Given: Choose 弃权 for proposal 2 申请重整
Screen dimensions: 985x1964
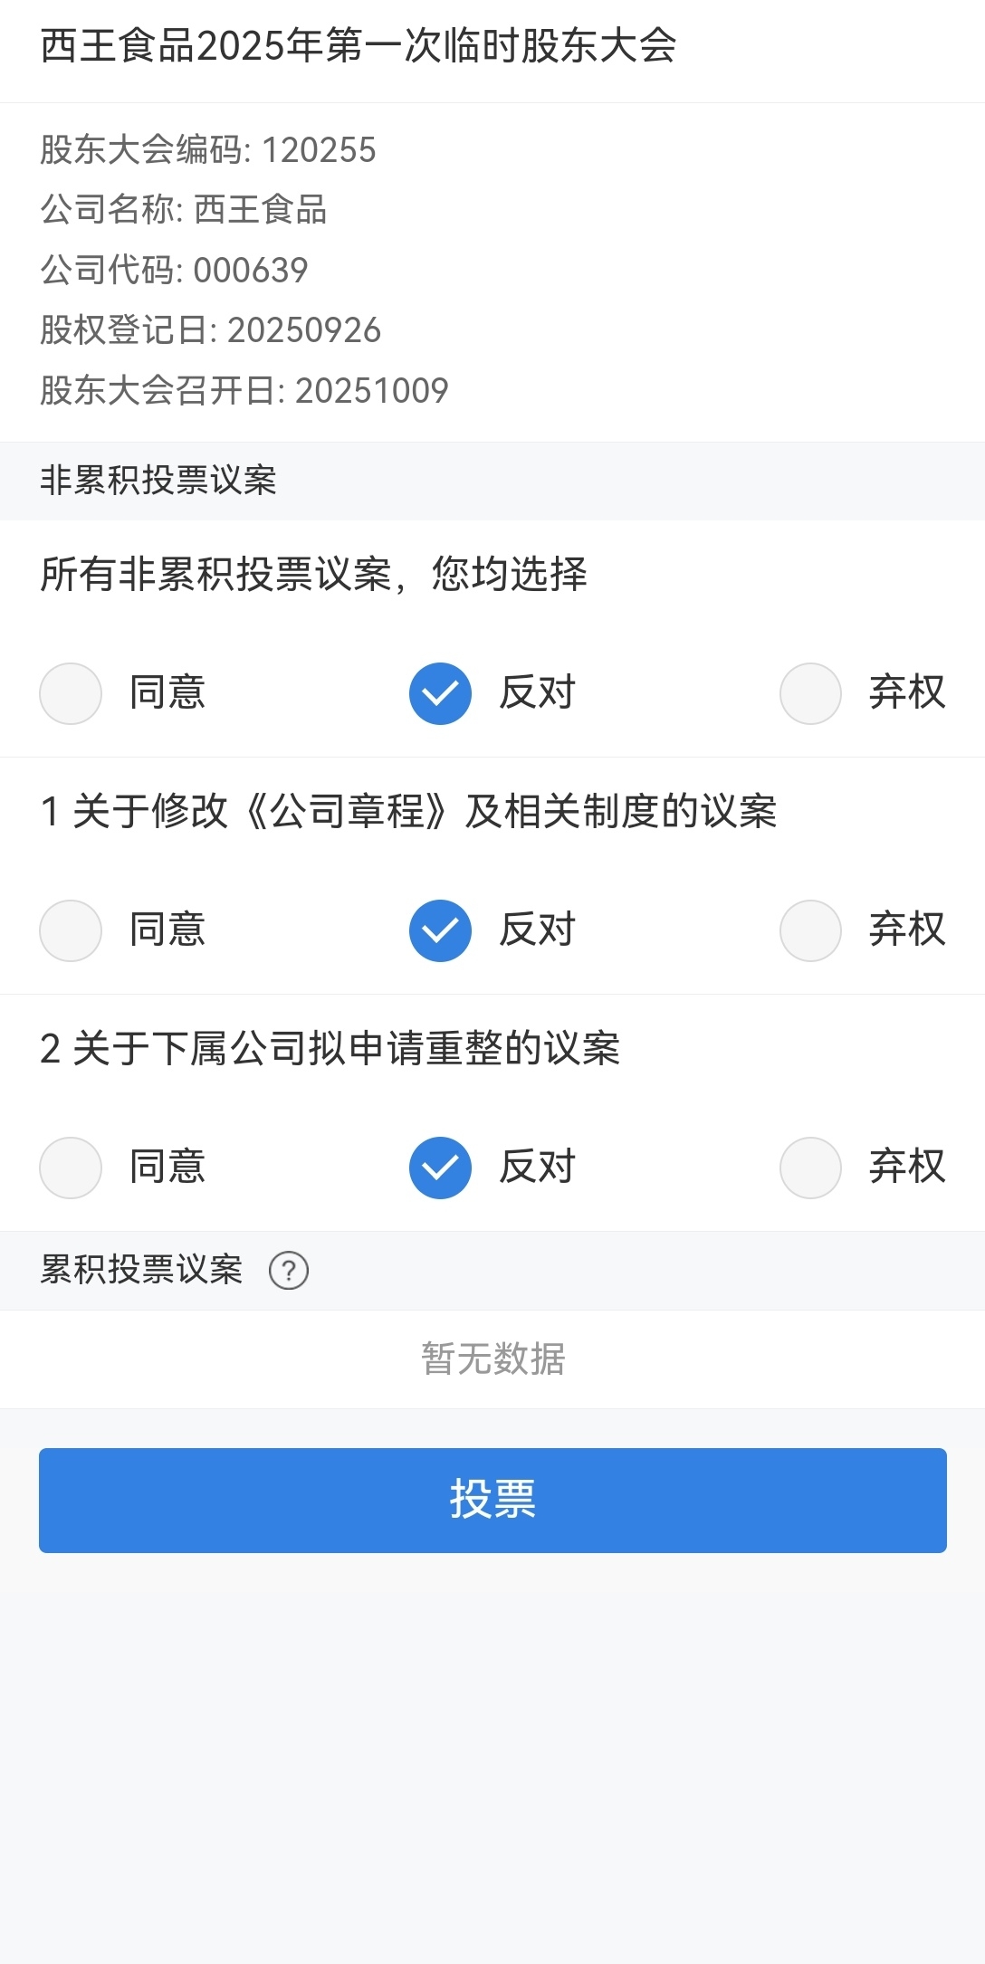Looking at the screenshot, I should pos(810,1168).
